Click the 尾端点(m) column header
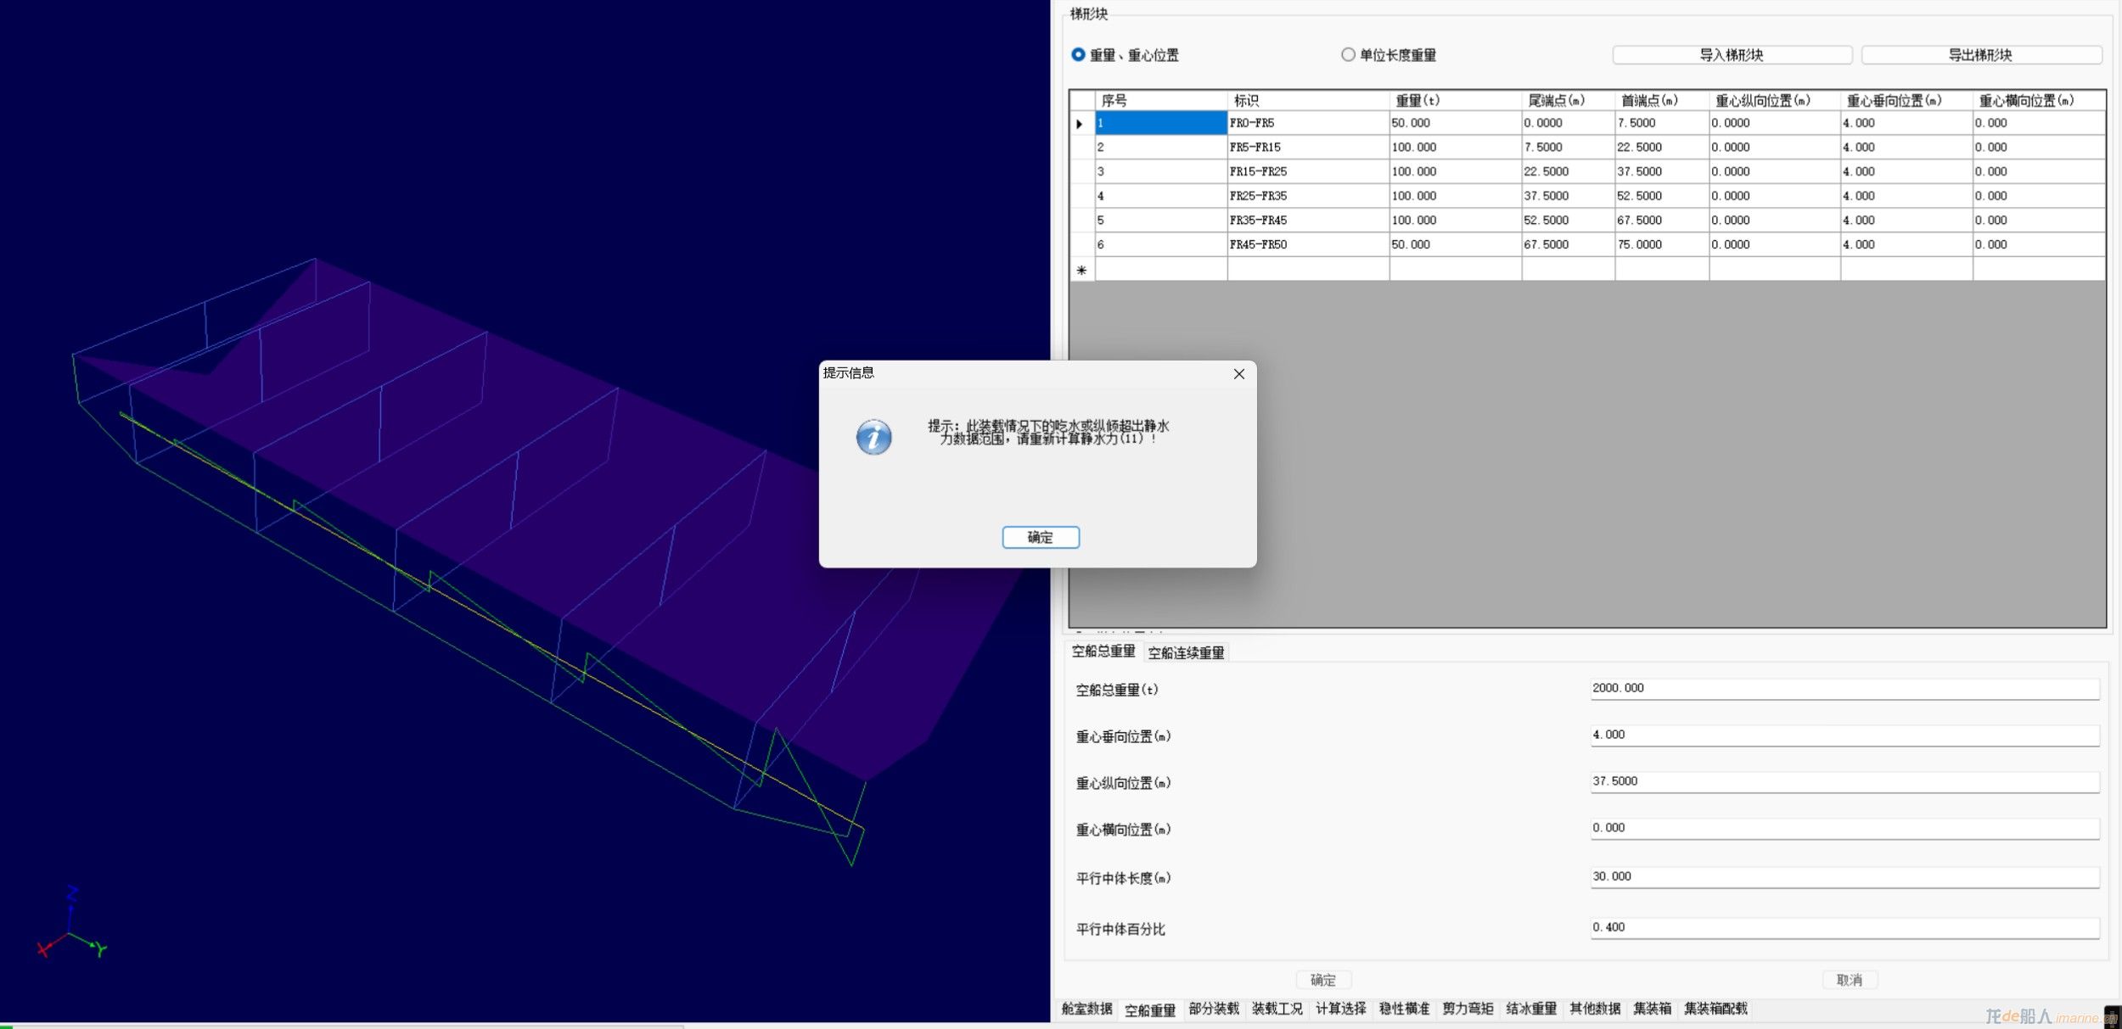 (1568, 100)
